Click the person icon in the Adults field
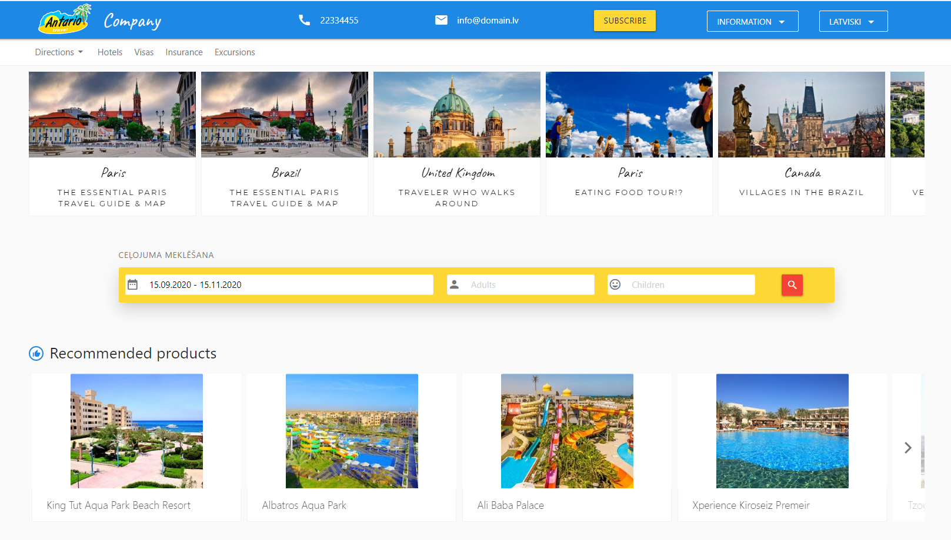This screenshot has height=540, width=951. pyautogui.click(x=454, y=284)
